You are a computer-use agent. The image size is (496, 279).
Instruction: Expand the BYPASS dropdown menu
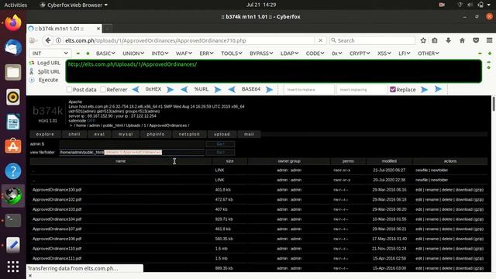[261, 53]
